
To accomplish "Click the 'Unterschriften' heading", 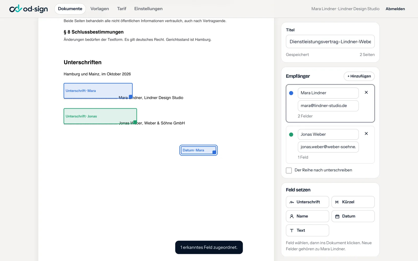I will 83,62.
